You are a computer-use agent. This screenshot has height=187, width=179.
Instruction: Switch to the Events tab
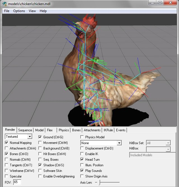click(x=121, y=130)
